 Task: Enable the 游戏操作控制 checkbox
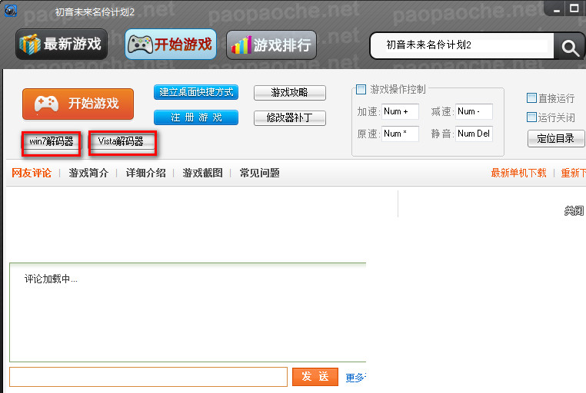361,89
